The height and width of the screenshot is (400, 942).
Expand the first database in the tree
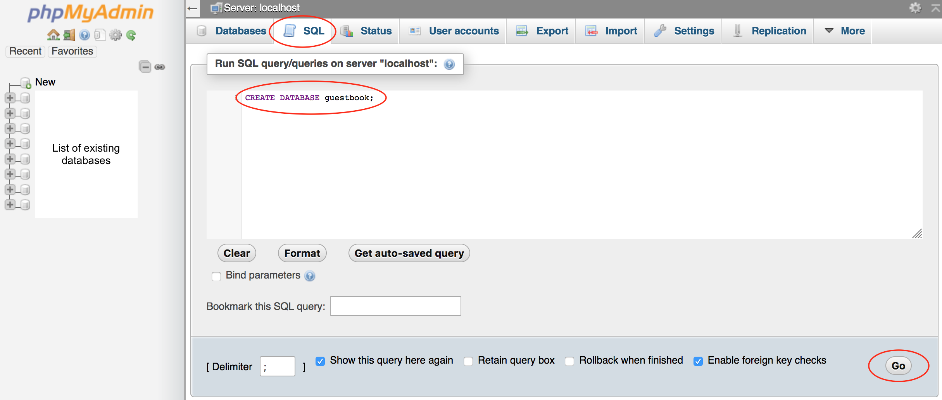[10, 98]
